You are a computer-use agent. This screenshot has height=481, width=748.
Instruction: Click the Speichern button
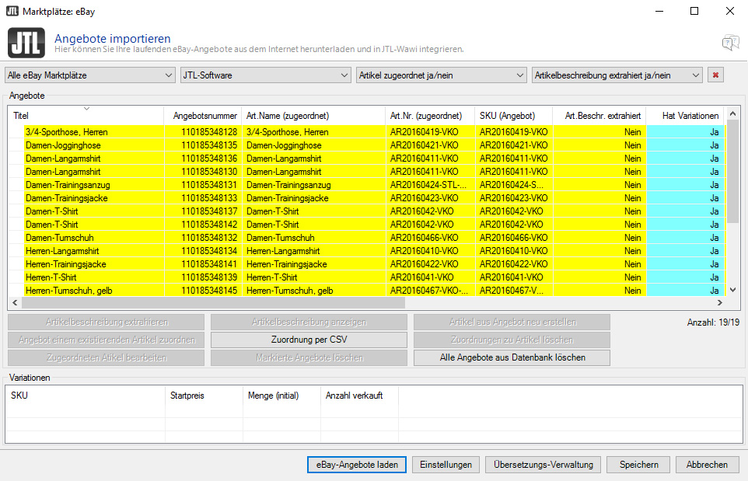coord(638,464)
